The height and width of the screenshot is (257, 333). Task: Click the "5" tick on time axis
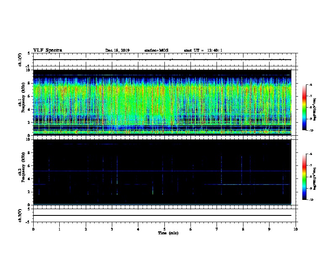pyautogui.click(x=164, y=229)
